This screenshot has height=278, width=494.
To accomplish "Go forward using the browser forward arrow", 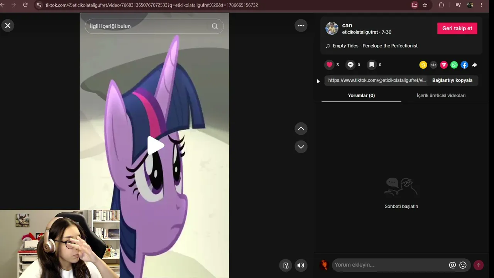I will [x=14, y=5].
